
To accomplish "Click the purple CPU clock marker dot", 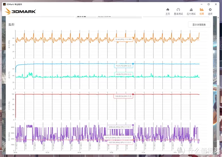I will pos(133,125).
